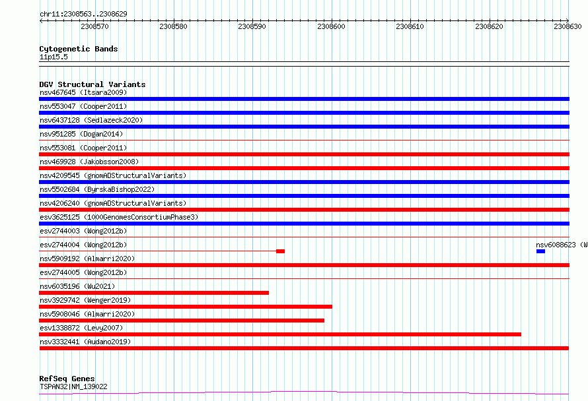This screenshot has height=401, width=588.
Task: Click the esv2744003 (Wong2012b) label
Action: click(83, 231)
